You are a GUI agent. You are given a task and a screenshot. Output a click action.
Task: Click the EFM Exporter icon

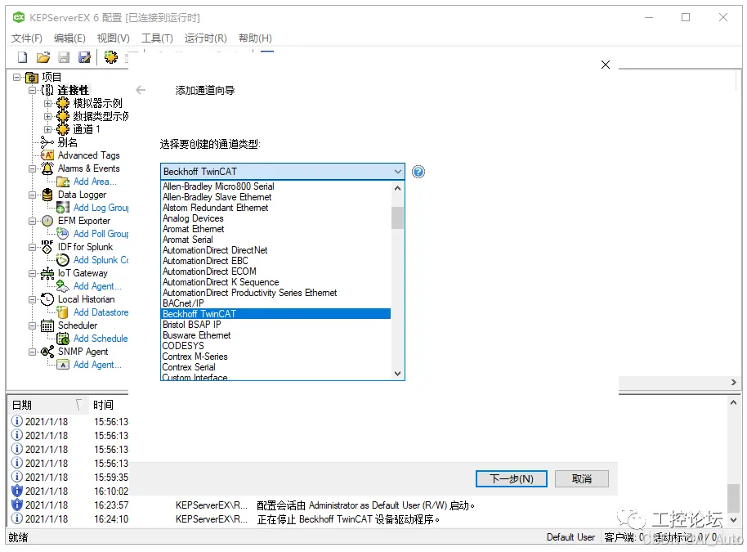pyautogui.click(x=47, y=221)
